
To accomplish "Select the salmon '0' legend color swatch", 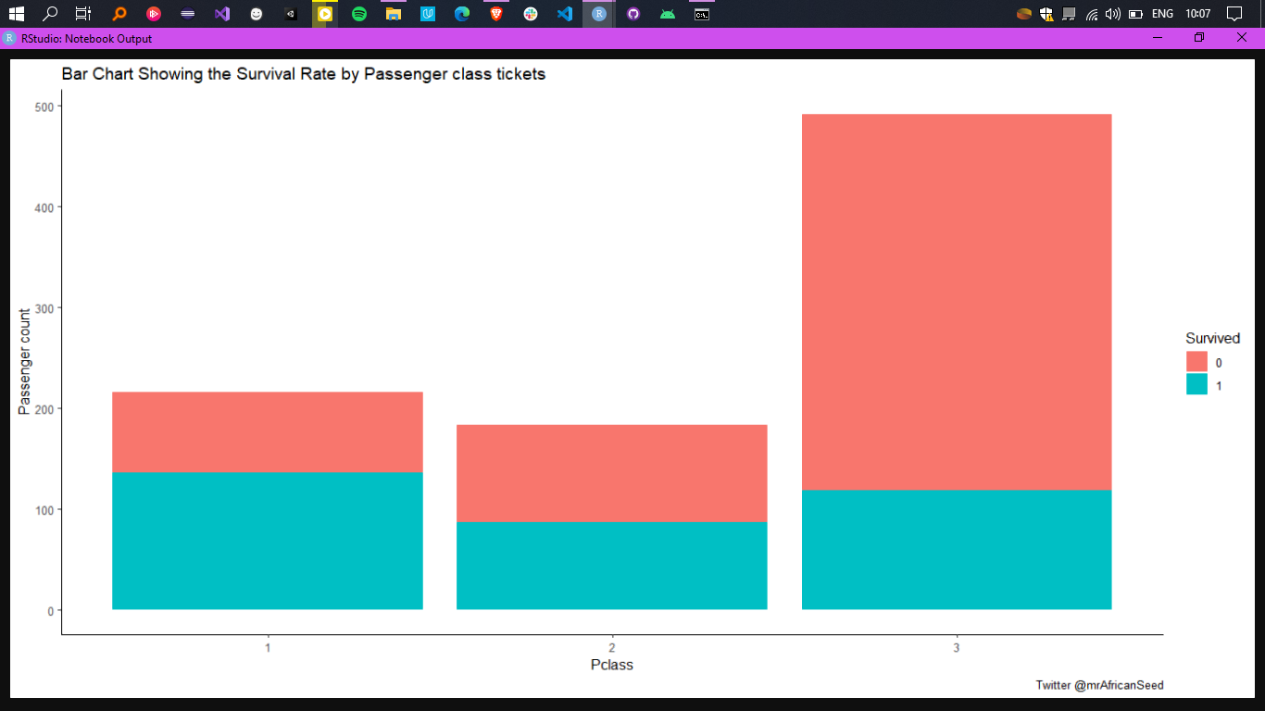I will tap(1196, 362).
